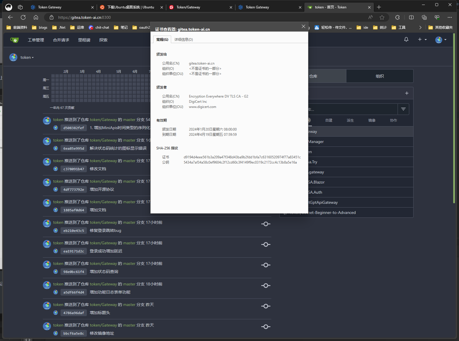Viewport: 459px width, 341px height.
Task: Go to browser home page icon
Action: pyautogui.click(x=36, y=17)
